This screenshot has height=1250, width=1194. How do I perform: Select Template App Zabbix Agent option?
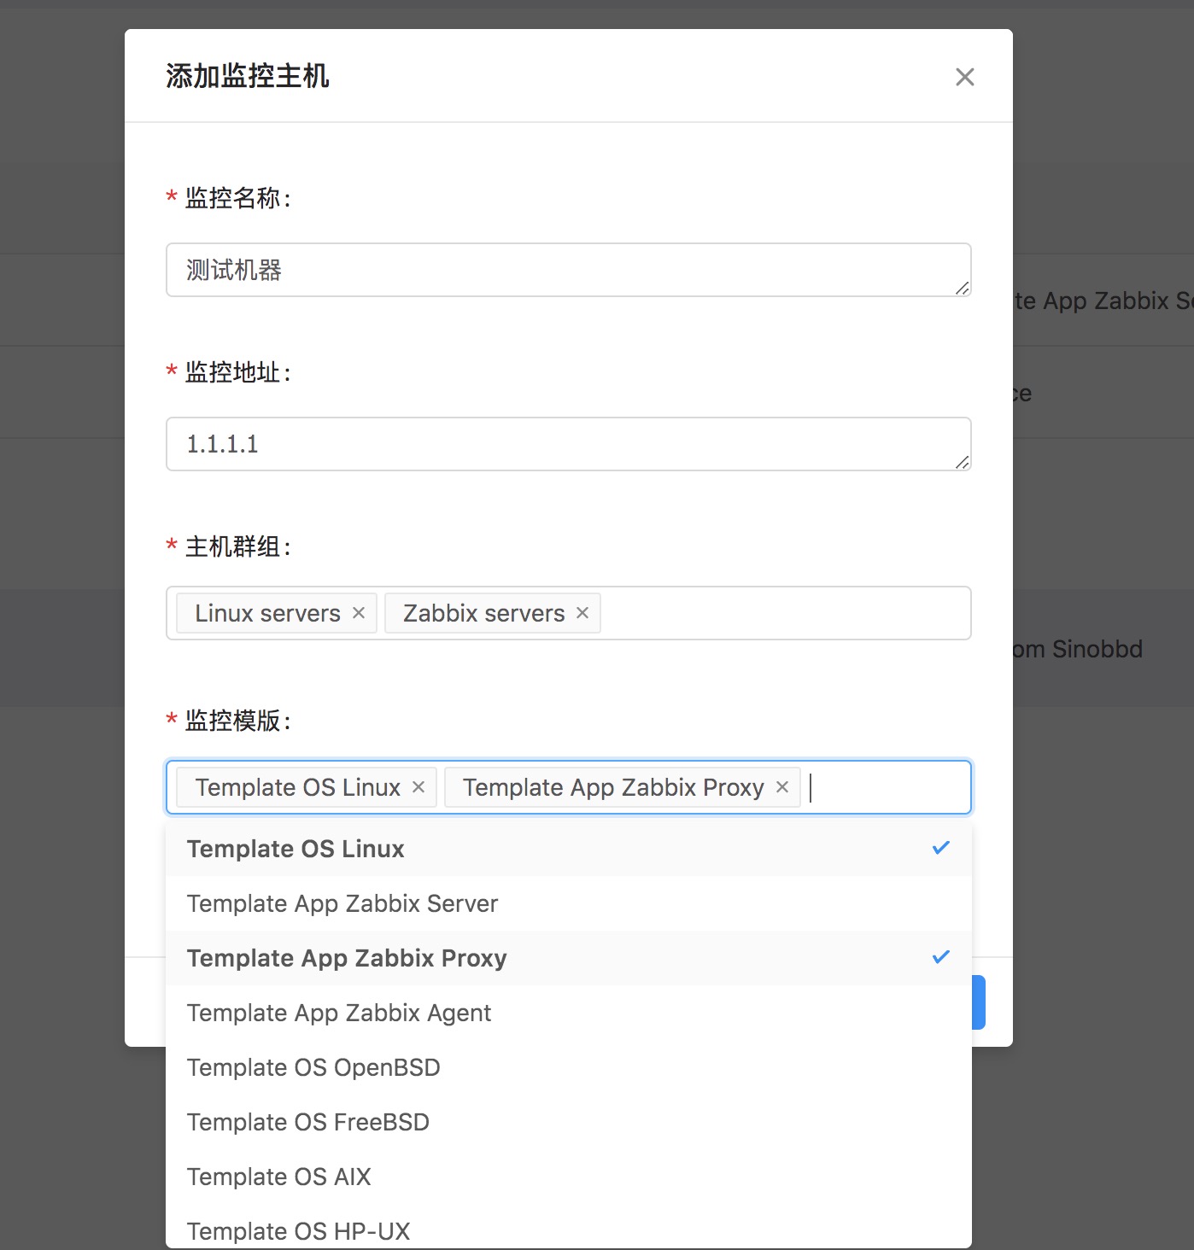(x=569, y=1013)
